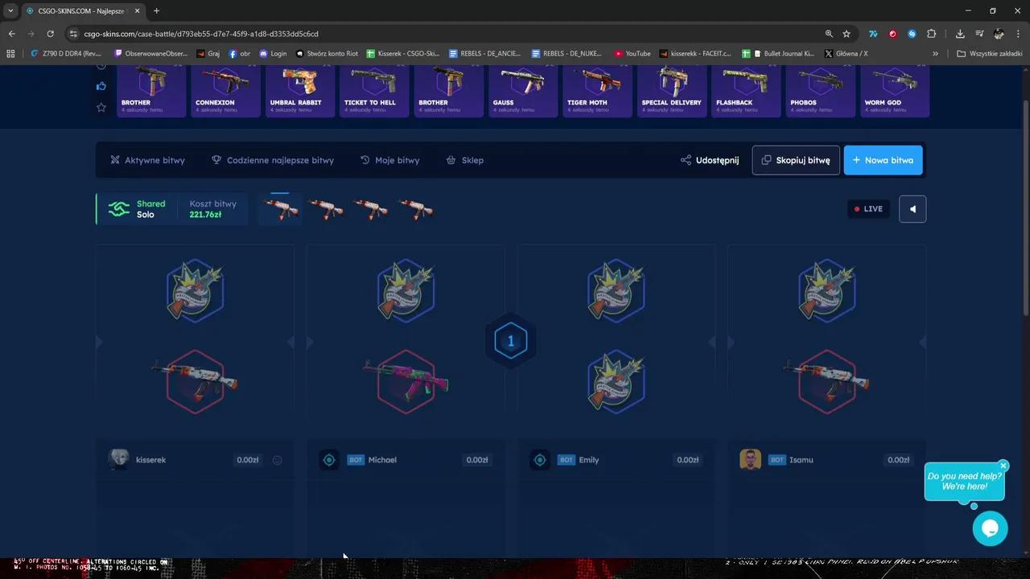The image size is (1030, 579).
Task: Open the Stwórz konto Riot bookmark
Action: pos(327,54)
